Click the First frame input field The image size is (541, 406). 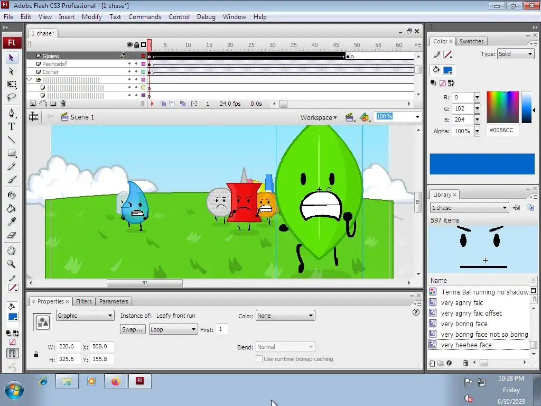click(221, 329)
